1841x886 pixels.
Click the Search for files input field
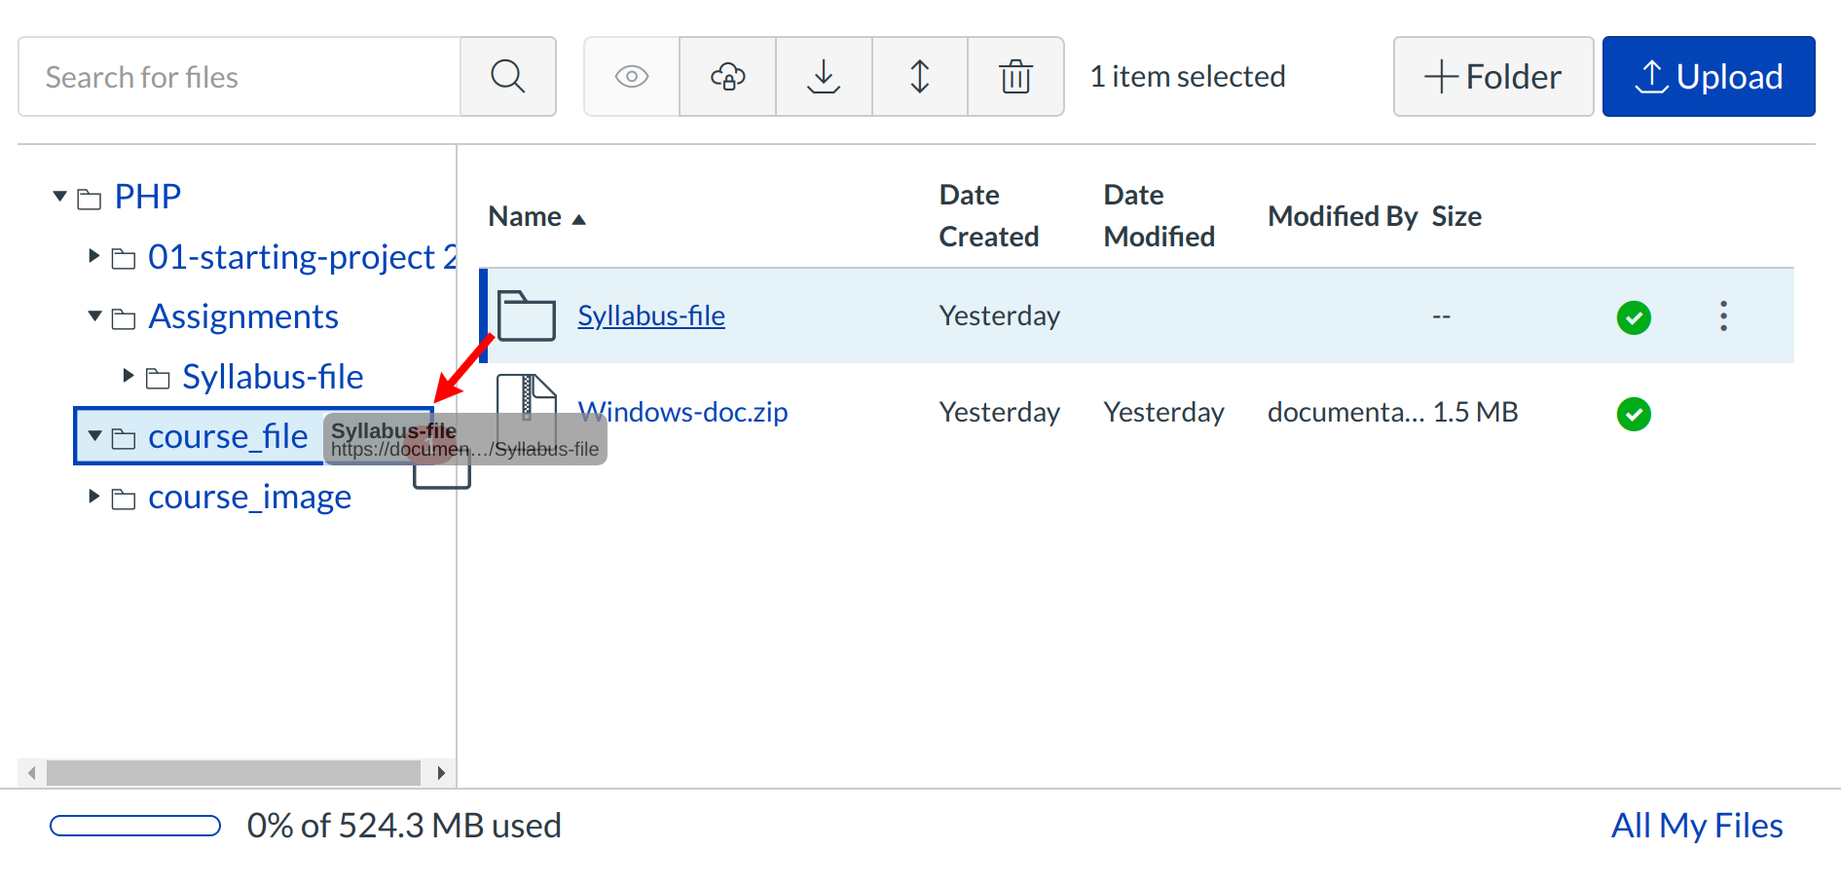pyautogui.click(x=239, y=77)
